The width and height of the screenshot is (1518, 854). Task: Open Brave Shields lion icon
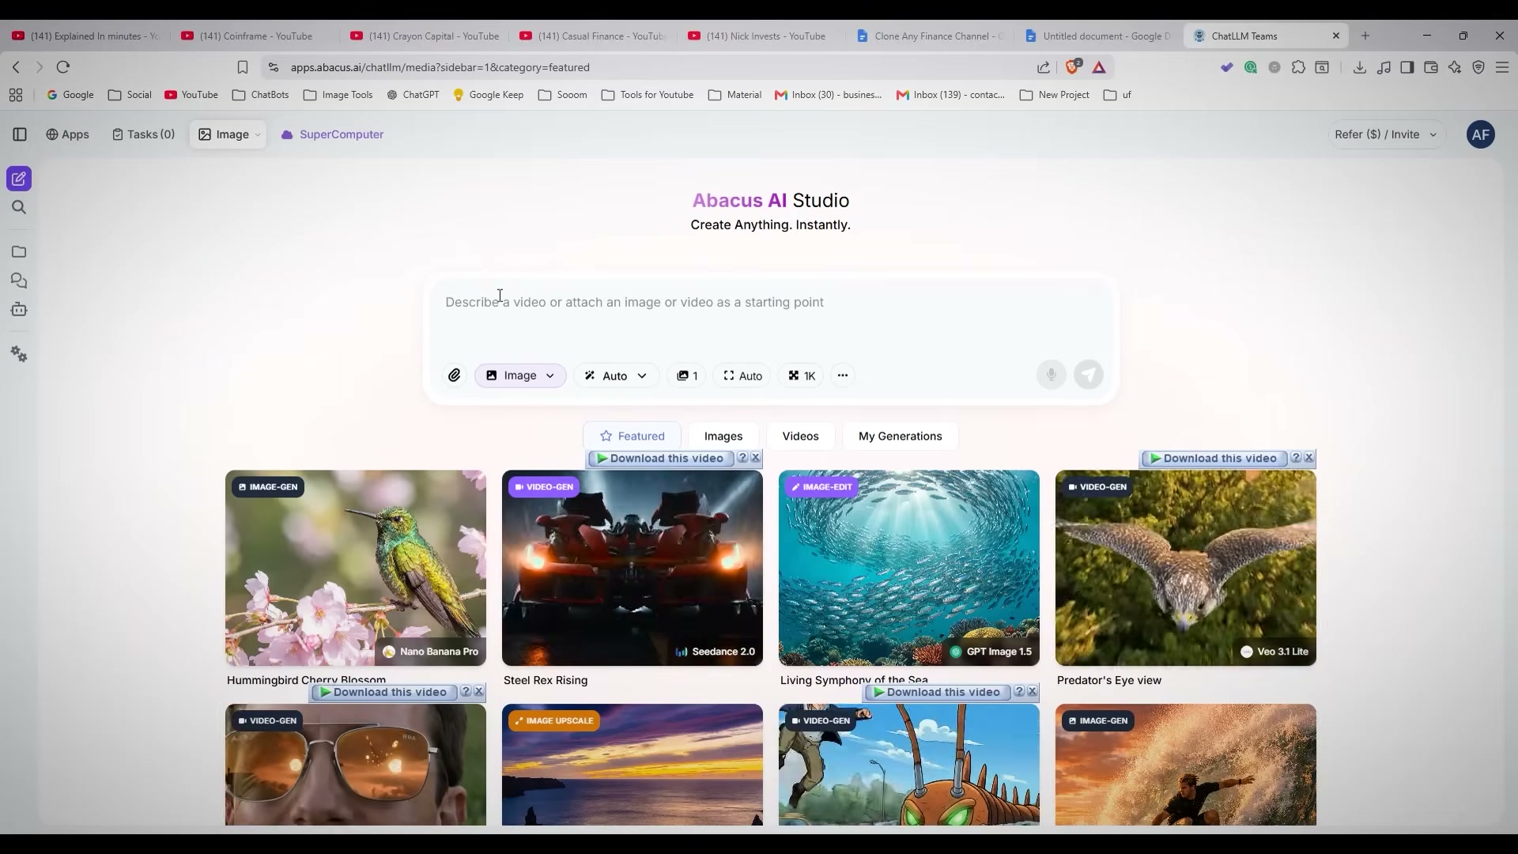[1072, 67]
